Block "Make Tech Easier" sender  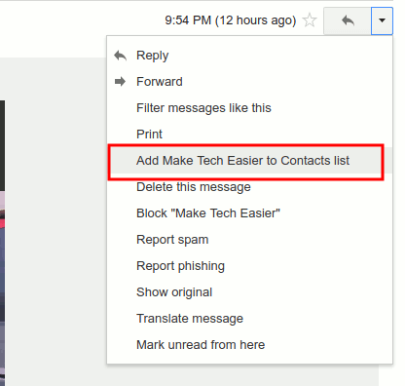click(x=249, y=213)
